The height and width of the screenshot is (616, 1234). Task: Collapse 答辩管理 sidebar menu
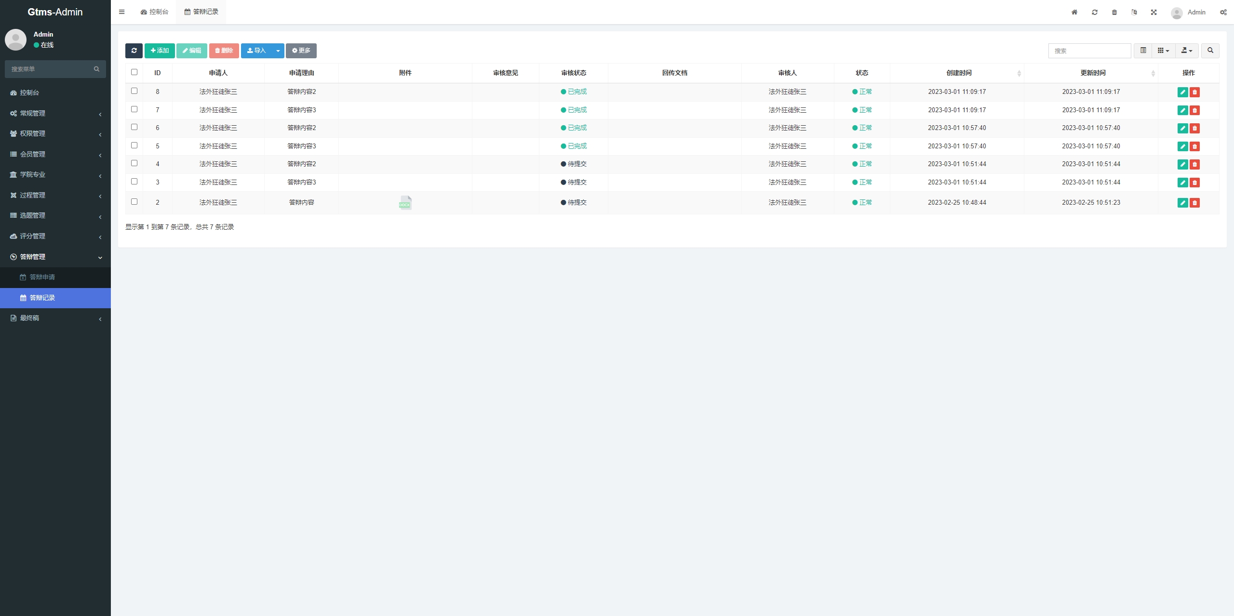(x=55, y=257)
